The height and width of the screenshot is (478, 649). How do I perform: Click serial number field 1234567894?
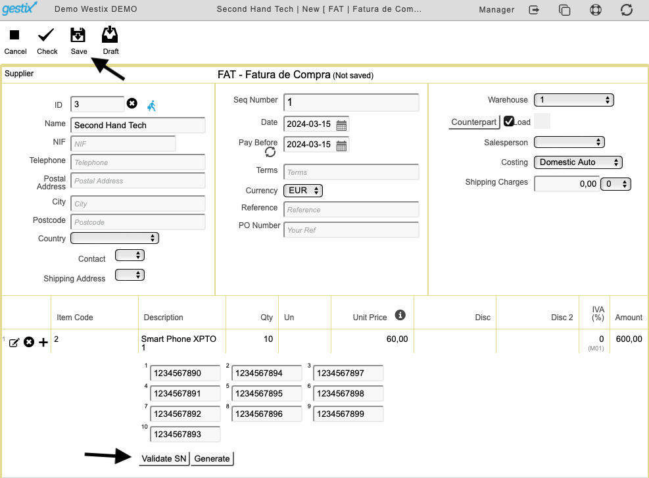(266, 373)
